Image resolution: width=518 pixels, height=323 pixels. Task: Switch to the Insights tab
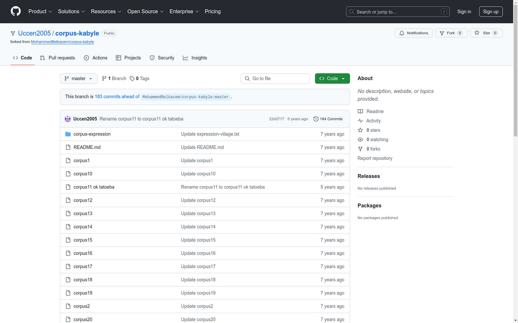(x=195, y=58)
